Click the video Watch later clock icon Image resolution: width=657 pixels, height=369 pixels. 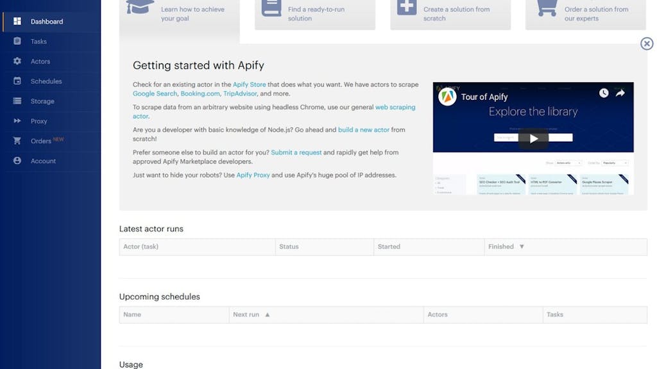[x=603, y=93]
